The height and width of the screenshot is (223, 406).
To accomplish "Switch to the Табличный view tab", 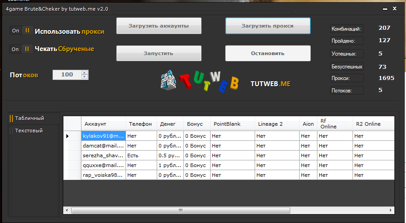I will [x=34, y=118].
